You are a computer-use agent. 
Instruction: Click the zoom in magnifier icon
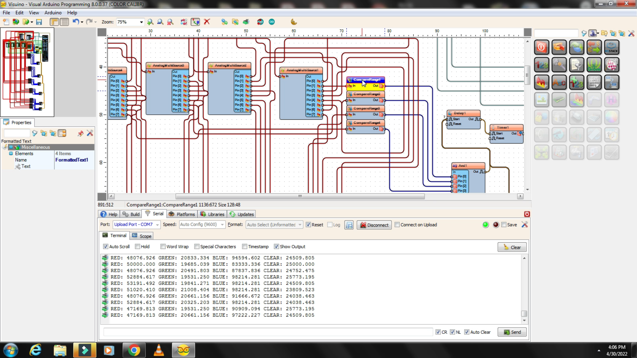[150, 22]
